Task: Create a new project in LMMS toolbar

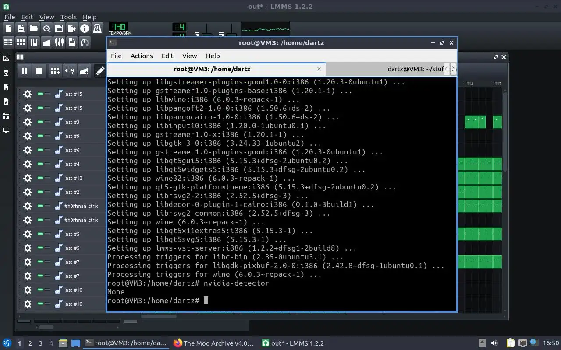Action: point(8,28)
